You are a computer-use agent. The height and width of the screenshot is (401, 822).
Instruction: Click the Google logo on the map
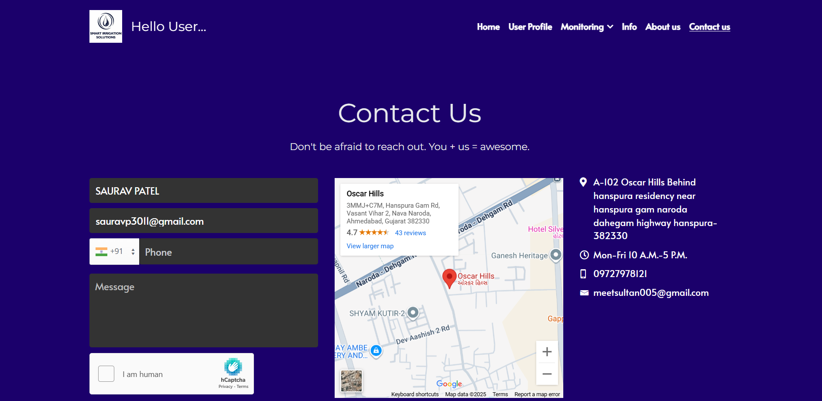[x=449, y=384]
